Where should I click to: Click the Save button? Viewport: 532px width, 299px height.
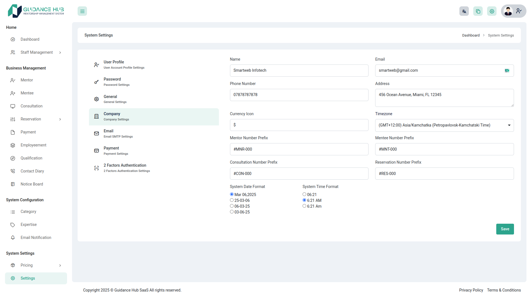pyautogui.click(x=505, y=229)
